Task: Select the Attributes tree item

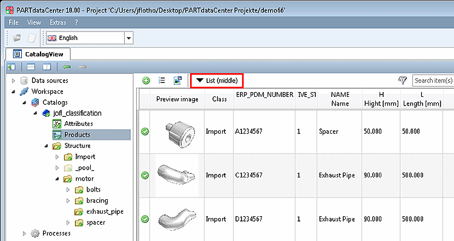Action: pos(79,124)
